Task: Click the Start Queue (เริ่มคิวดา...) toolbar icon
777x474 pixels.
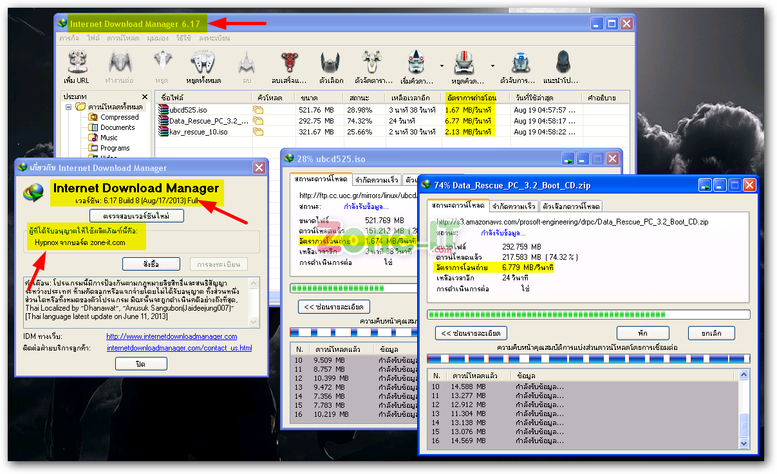Action: tap(416, 62)
